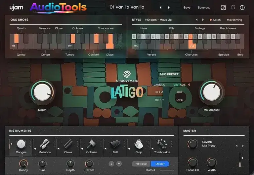
Task: Select previous style arrow
Action: click(197, 20)
